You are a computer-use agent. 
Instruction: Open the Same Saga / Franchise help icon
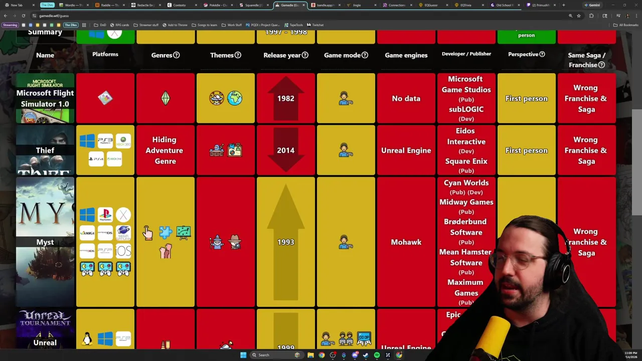tap(601, 65)
